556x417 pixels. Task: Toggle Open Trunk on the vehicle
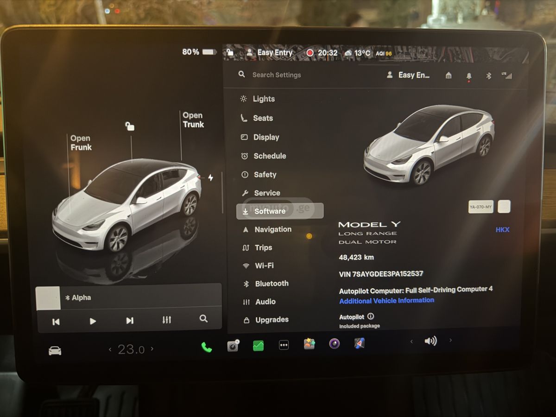tap(193, 120)
